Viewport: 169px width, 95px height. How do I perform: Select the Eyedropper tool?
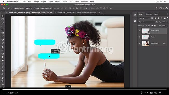point(3,37)
